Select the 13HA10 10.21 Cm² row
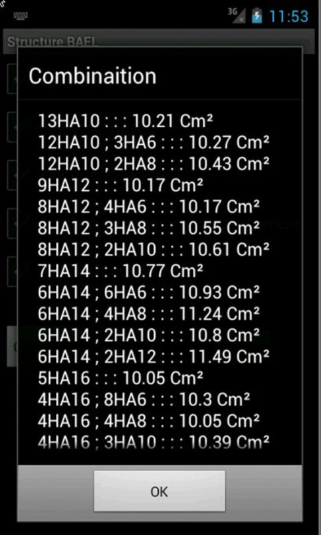 125,121
